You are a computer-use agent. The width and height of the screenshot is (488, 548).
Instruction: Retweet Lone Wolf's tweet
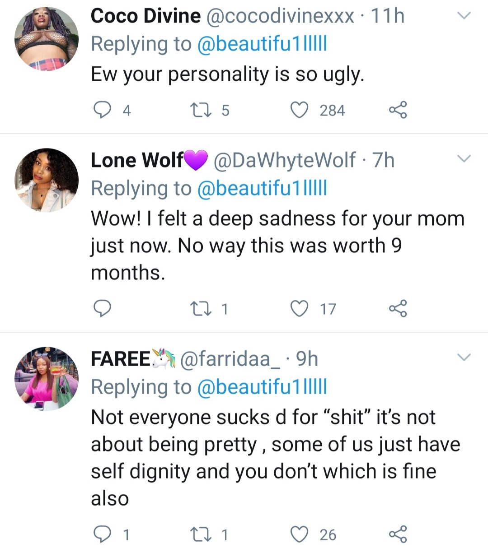pyautogui.click(x=200, y=308)
